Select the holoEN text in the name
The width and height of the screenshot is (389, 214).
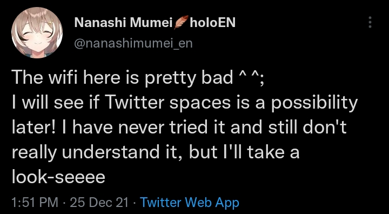(212, 23)
